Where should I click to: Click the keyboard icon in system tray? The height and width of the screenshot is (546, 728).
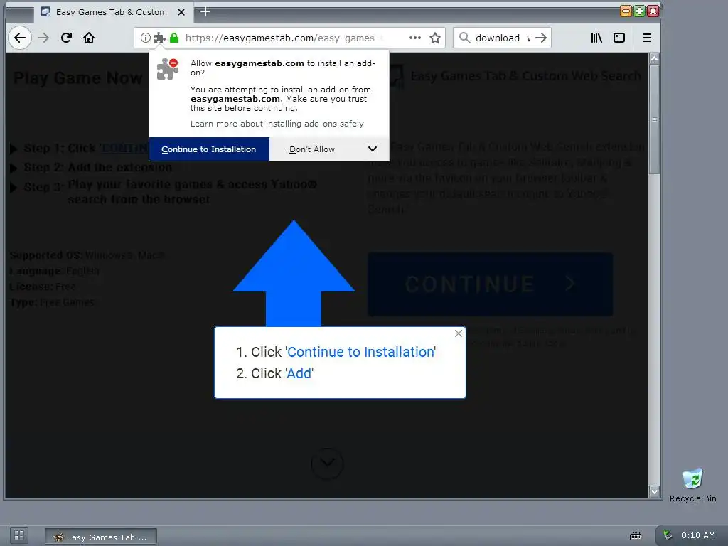(x=636, y=536)
